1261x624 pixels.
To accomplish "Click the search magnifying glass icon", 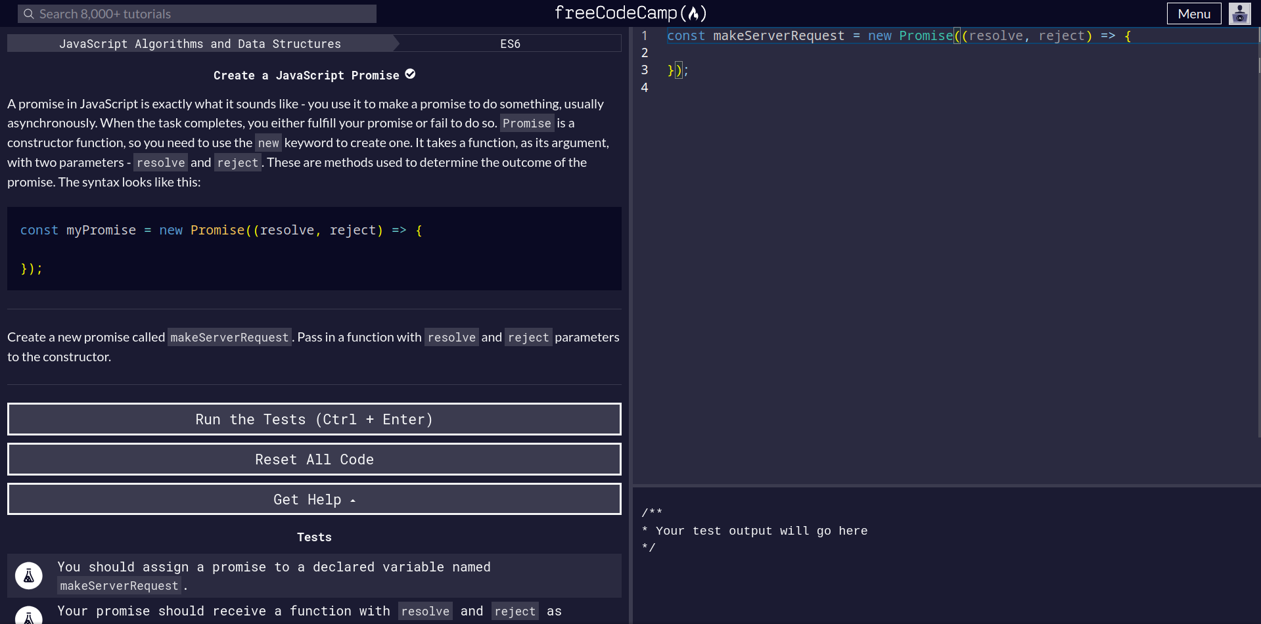I will [29, 13].
